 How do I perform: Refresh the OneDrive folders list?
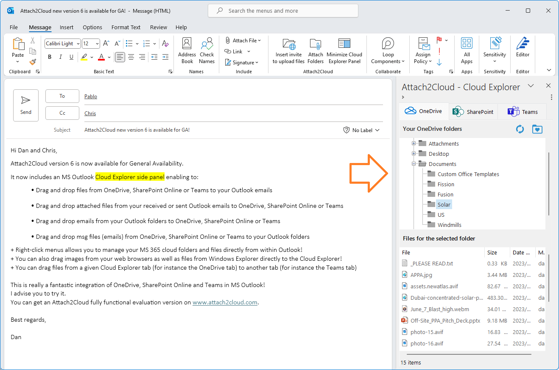click(x=520, y=129)
